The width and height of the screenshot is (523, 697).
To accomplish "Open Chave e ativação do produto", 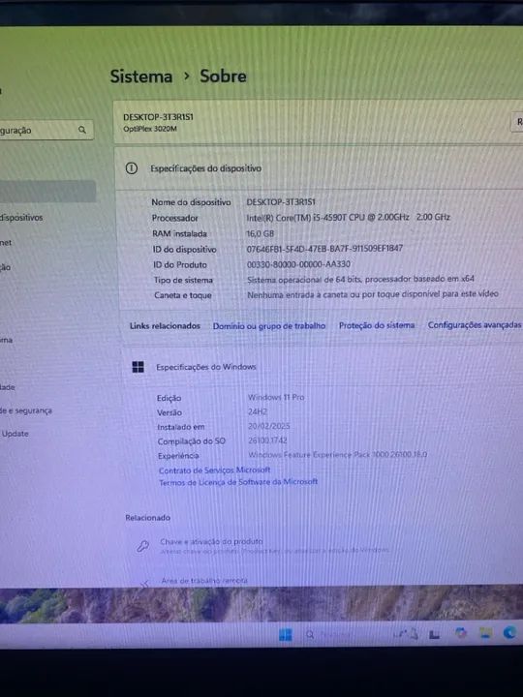I will (211, 541).
